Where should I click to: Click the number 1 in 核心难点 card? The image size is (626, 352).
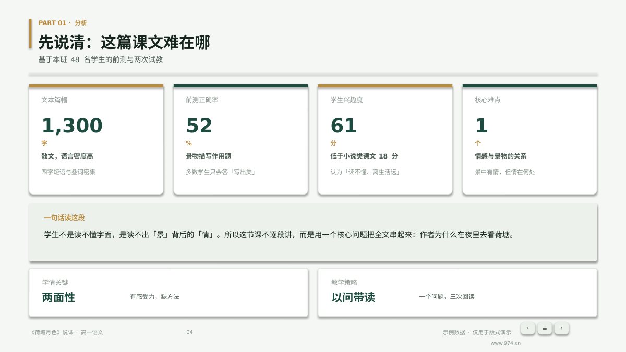point(481,126)
